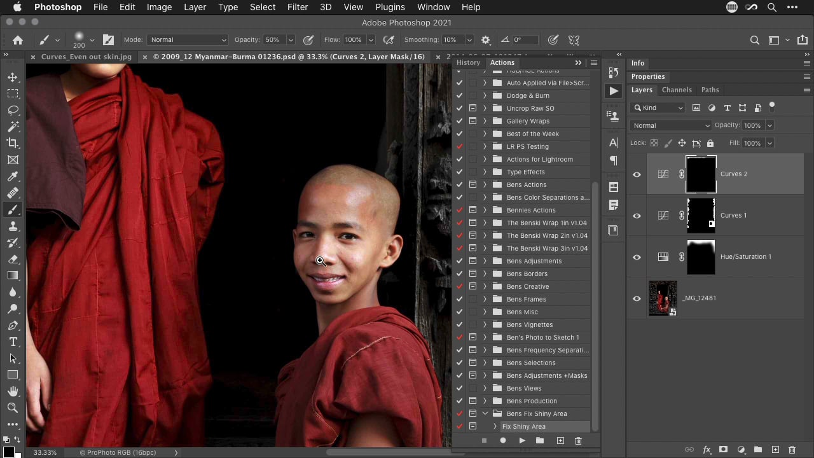
Task: Select the Frame tool
Action: 13,160
